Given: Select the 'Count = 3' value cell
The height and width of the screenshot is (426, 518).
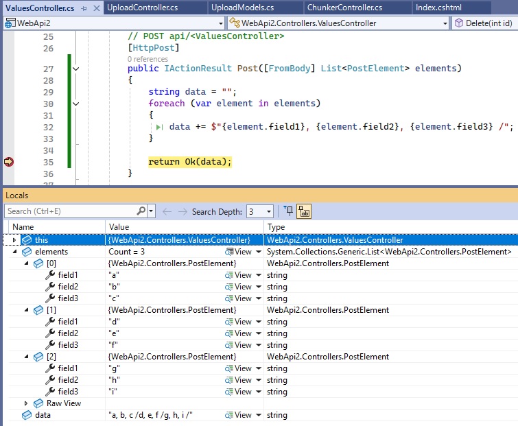Looking at the screenshot, I should pos(126,252).
